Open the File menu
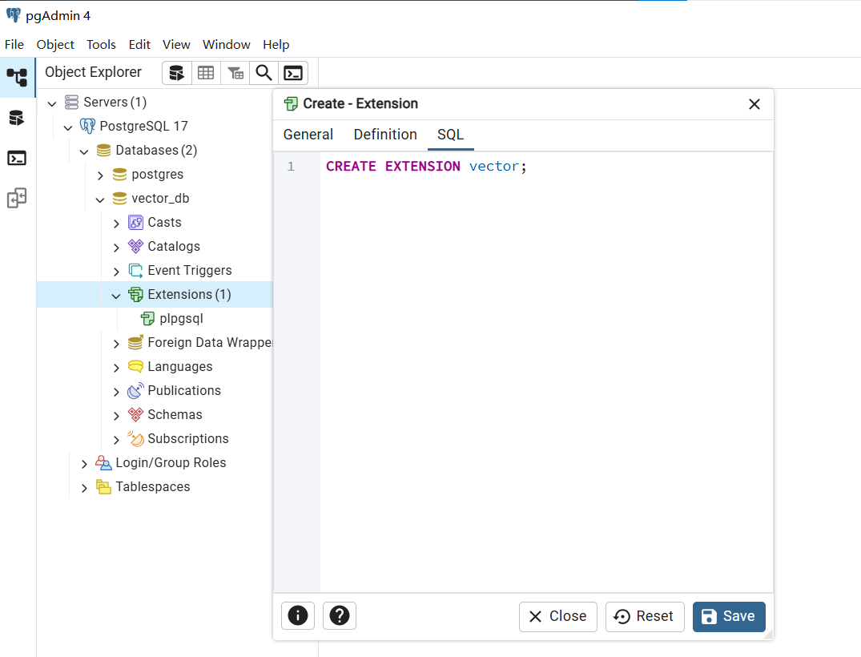 click(x=14, y=45)
